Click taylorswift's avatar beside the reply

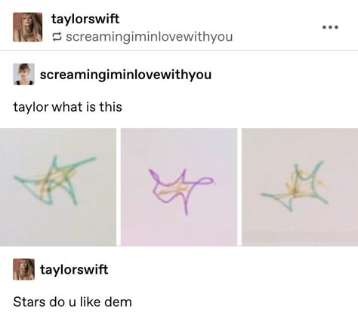(24, 269)
